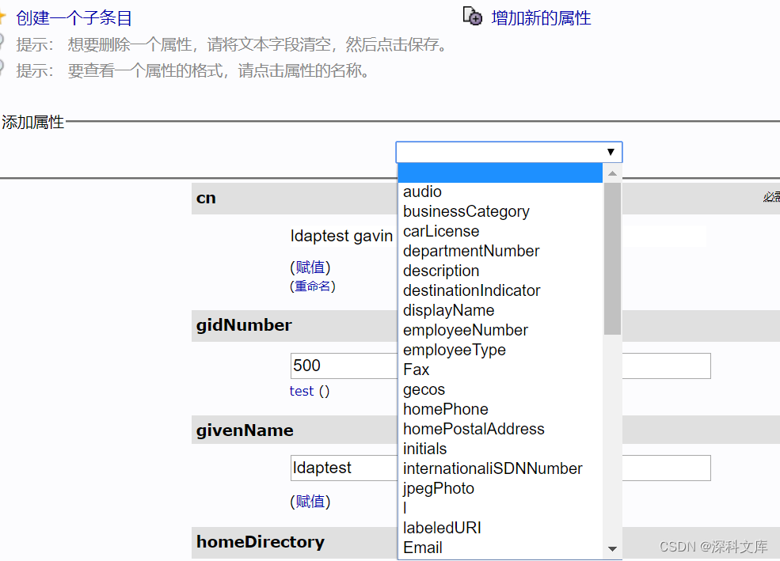Pick the Email option in the list
The image size is (780, 561).
[422, 548]
